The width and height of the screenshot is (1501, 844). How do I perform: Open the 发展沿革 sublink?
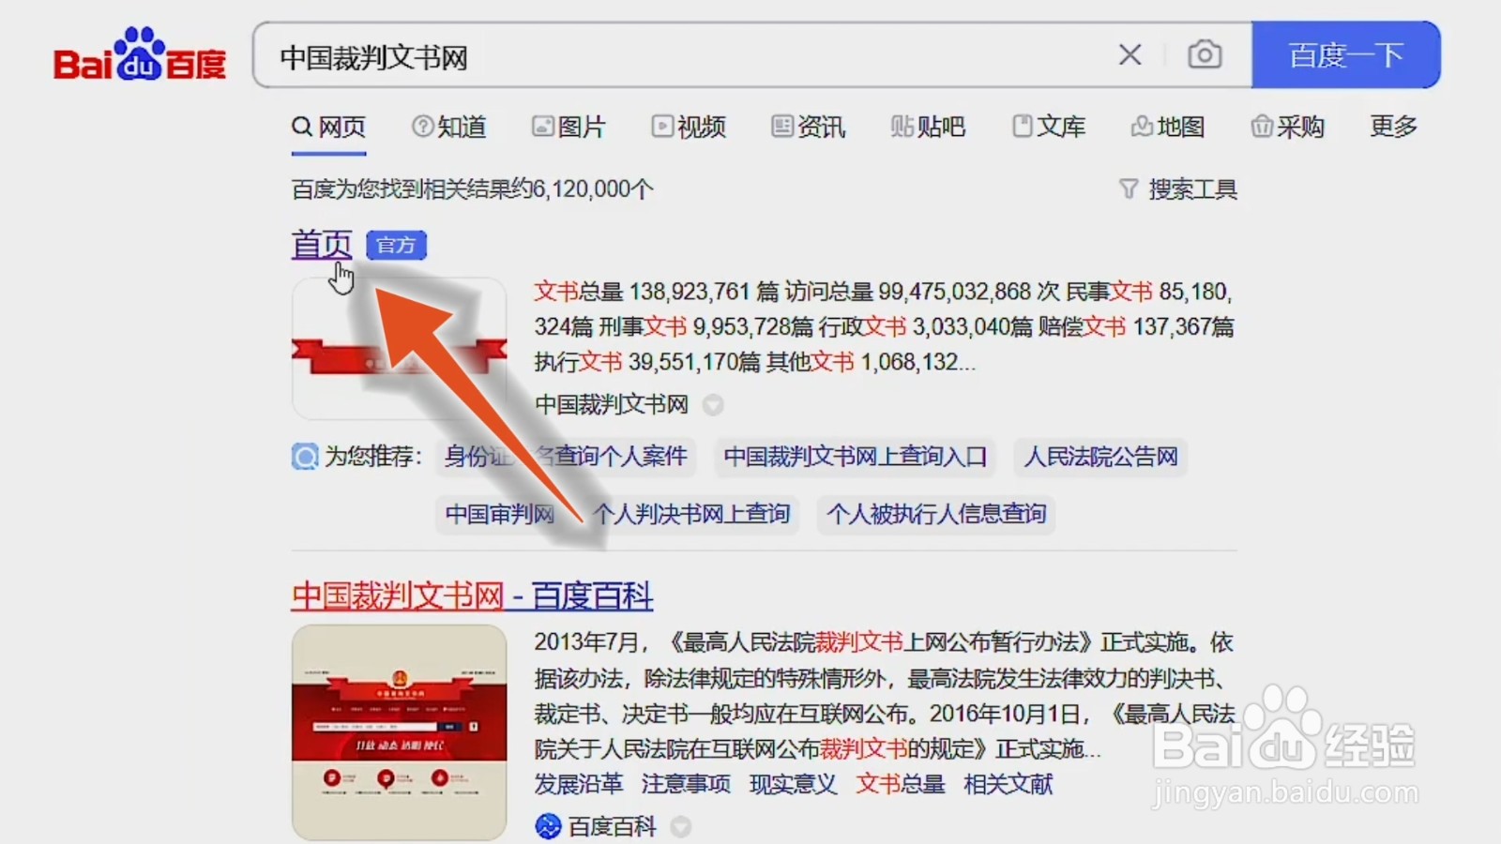point(579,784)
